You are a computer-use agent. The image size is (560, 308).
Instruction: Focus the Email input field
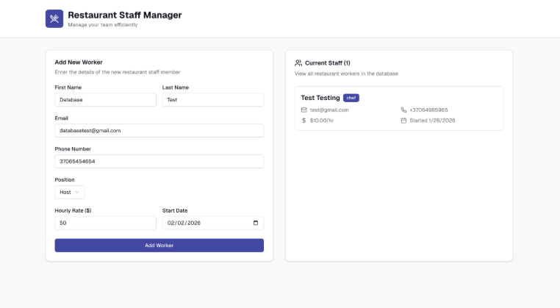pyautogui.click(x=159, y=130)
